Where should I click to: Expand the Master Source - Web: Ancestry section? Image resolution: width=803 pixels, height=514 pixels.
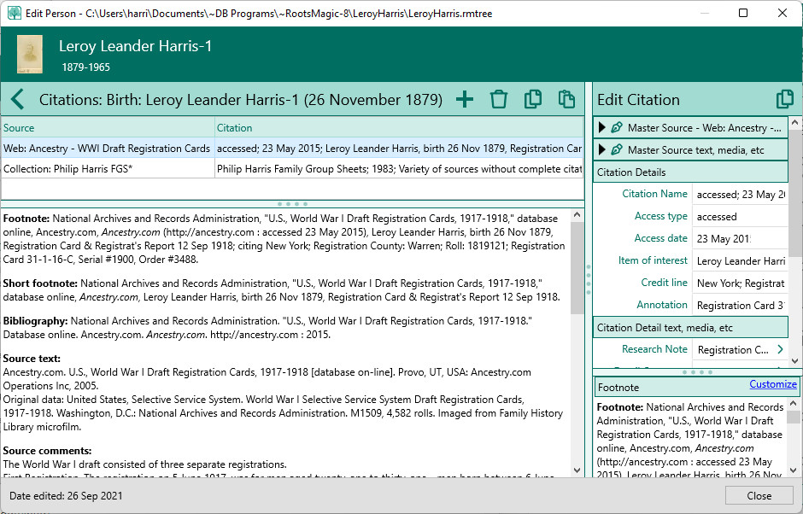[601, 128]
